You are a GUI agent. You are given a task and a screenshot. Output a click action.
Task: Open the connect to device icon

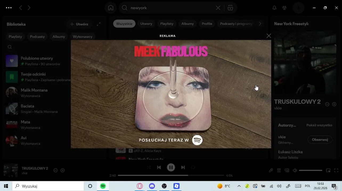pyautogui.click(x=287, y=170)
